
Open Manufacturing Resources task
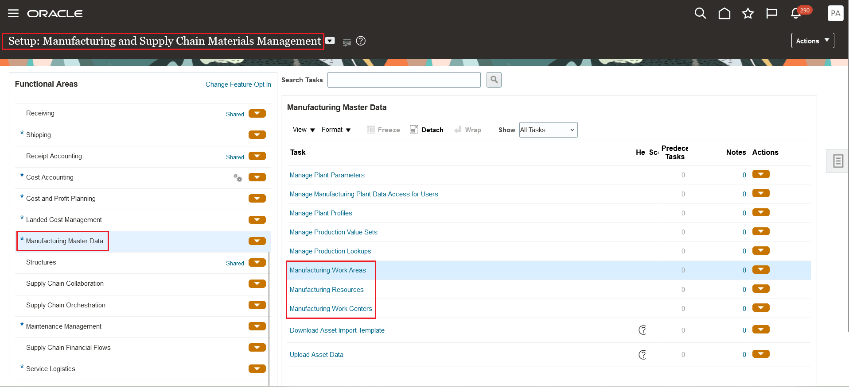(x=327, y=290)
